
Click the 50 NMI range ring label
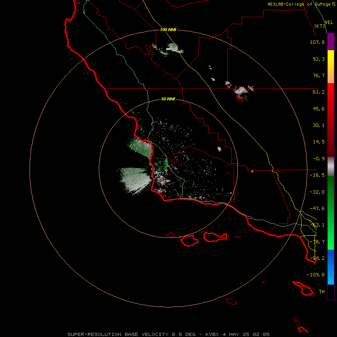click(168, 99)
